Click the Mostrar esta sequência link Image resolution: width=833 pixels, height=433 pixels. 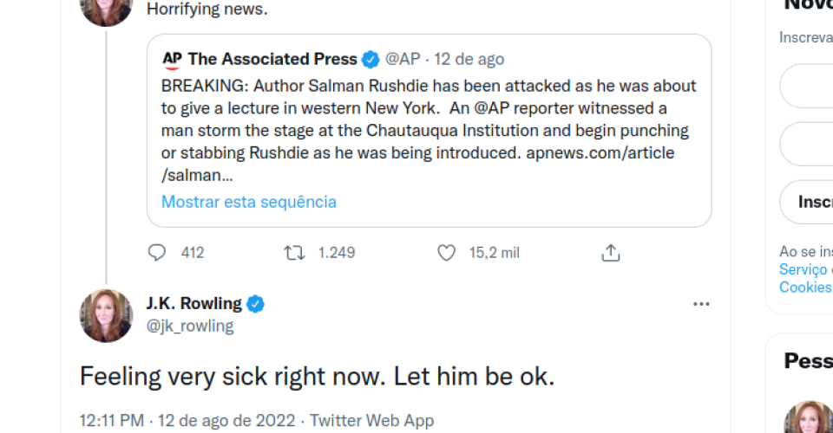pos(248,202)
